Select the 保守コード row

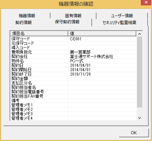(73, 39)
